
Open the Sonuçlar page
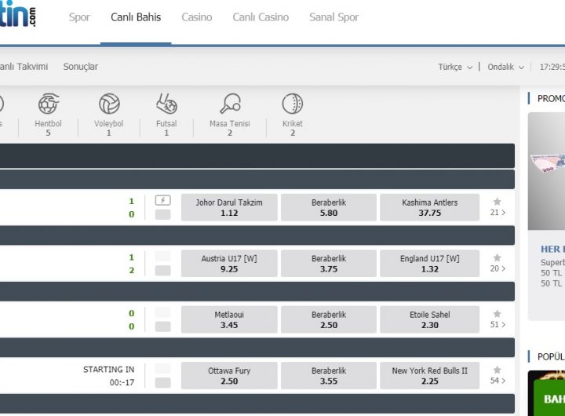click(x=81, y=67)
